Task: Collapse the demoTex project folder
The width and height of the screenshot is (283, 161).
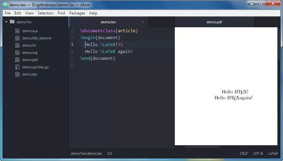Action: (x=6, y=22)
